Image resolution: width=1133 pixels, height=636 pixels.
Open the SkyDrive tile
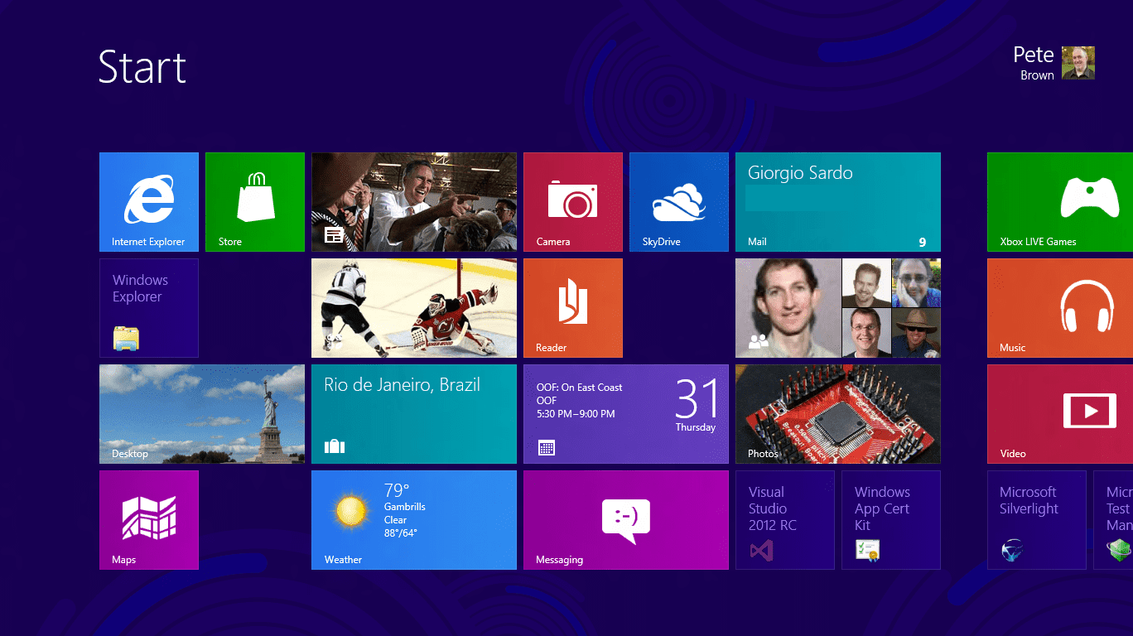679,202
